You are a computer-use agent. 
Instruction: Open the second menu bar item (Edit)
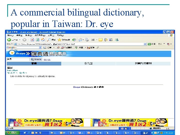pos(19,35)
